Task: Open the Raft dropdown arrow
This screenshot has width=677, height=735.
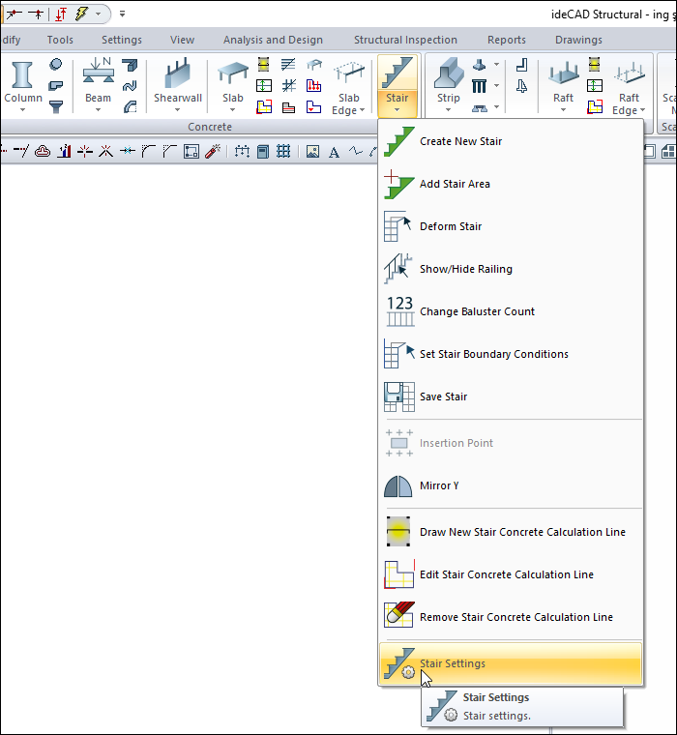Action: (x=563, y=110)
